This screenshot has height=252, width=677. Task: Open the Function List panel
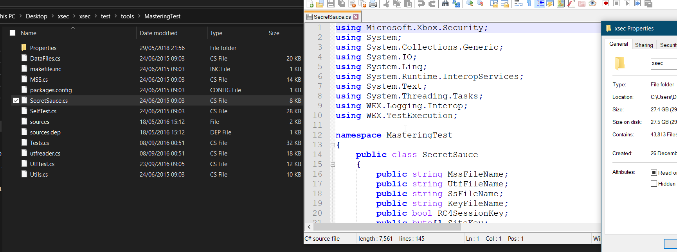coord(571,4)
